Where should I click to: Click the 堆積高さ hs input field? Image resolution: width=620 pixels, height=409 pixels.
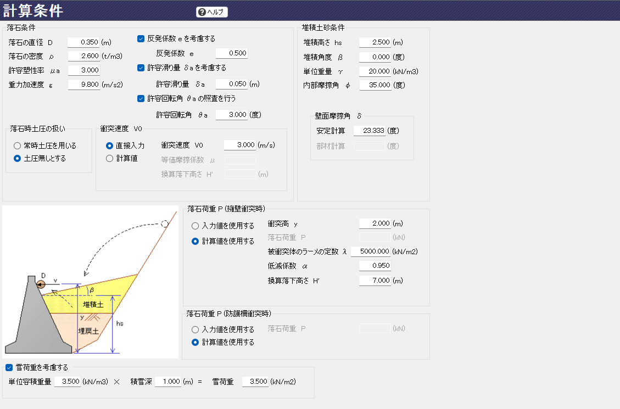tap(375, 42)
